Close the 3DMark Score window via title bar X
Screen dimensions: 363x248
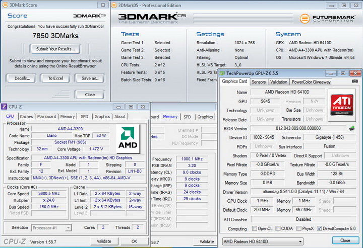(x=103, y=5)
